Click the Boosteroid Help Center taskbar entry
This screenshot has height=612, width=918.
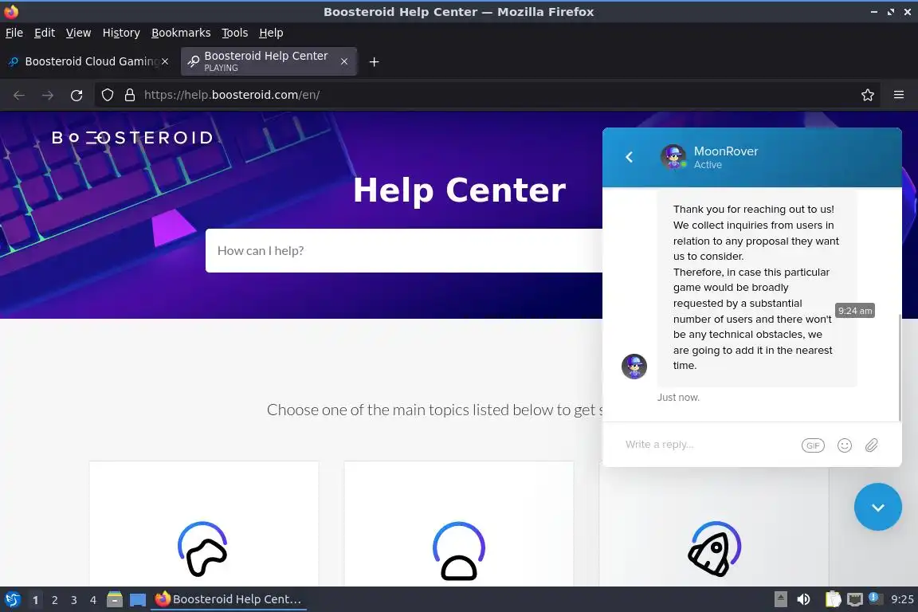tap(229, 599)
